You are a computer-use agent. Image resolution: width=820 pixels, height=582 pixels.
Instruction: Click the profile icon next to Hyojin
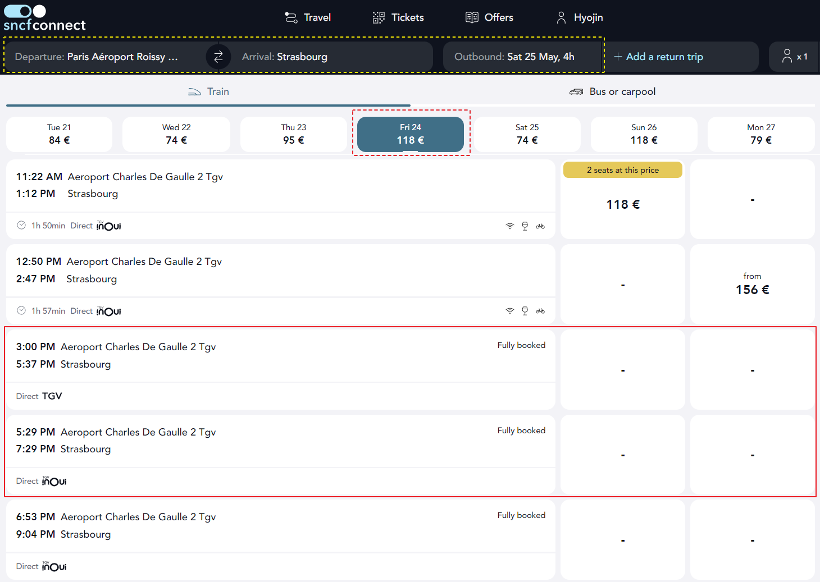click(x=561, y=18)
